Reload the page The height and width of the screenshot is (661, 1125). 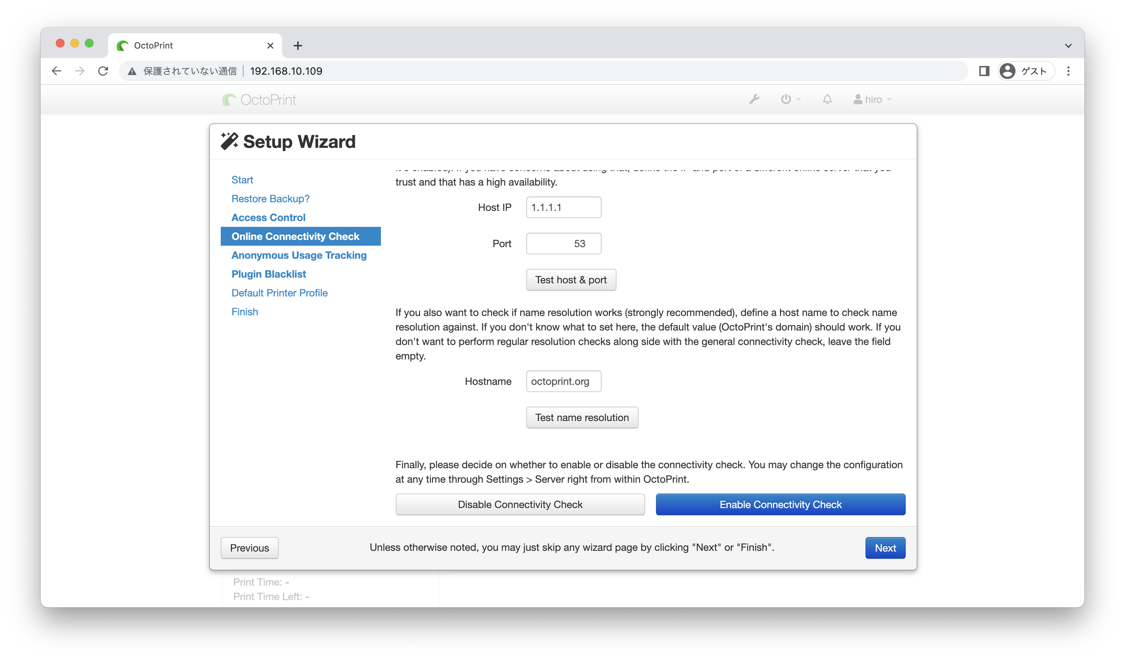[x=103, y=71]
